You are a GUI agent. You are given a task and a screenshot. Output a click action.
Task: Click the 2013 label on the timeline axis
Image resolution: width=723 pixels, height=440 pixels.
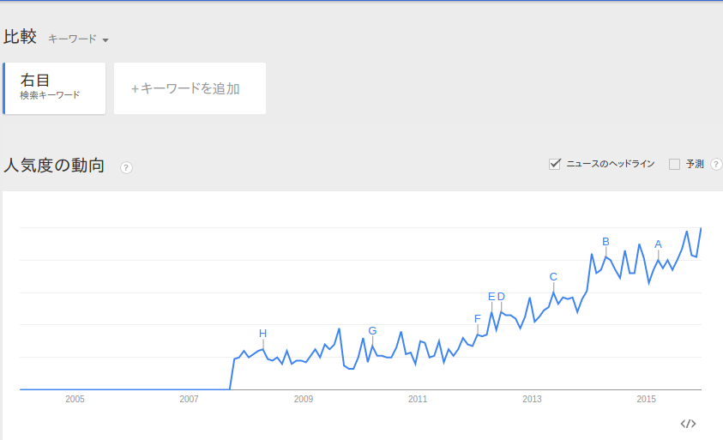(x=532, y=400)
